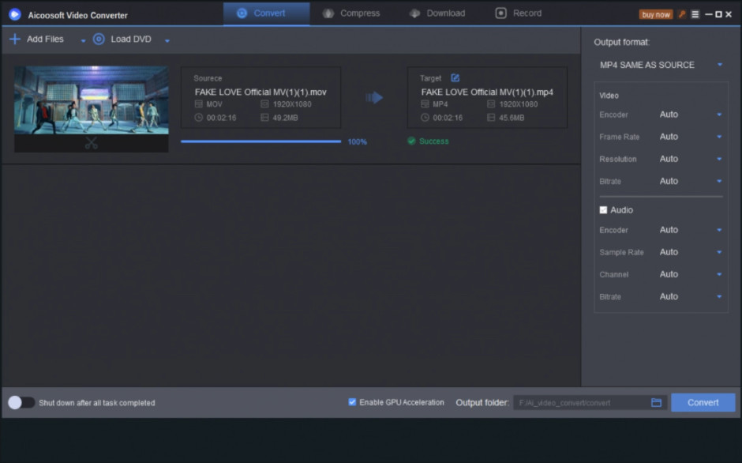Expand Add Files dropdown arrow
742x463 pixels.
point(84,41)
